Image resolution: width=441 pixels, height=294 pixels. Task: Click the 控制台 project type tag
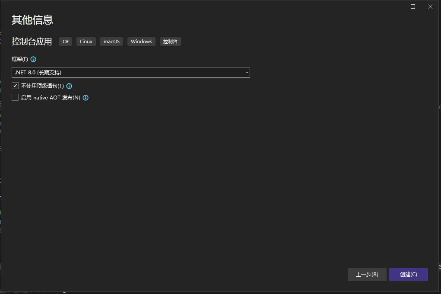(x=170, y=42)
